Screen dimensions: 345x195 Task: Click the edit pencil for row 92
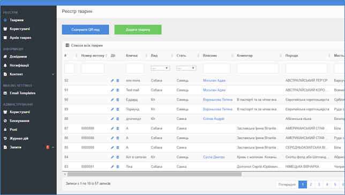[x=112, y=80]
